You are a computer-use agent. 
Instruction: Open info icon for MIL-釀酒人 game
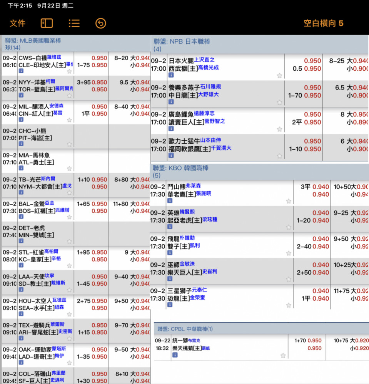coord(21,119)
